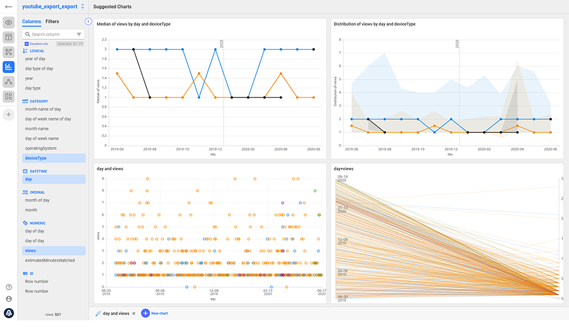Click the search magnifier icon
569x327 pixels.
pos(28,34)
